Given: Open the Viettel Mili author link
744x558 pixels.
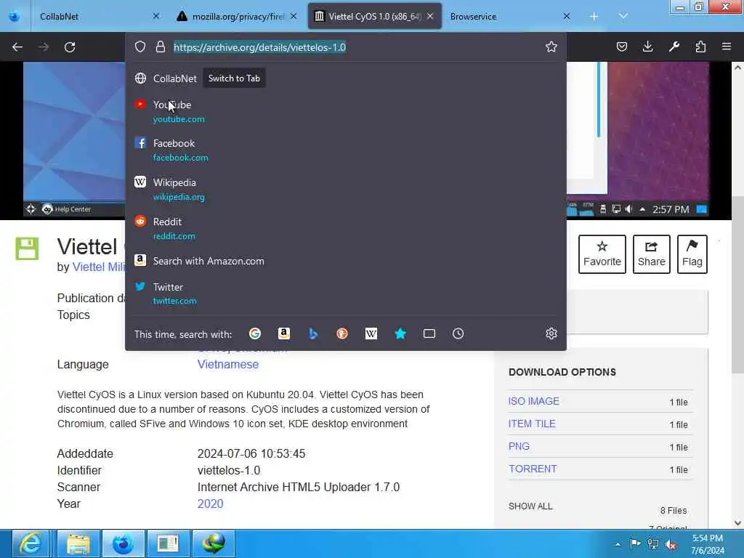Looking at the screenshot, I should pyautogui.click(x=98, y=267).
